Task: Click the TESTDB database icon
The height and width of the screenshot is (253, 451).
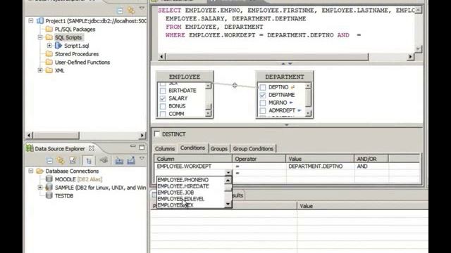Action: pyautogui.click(x=49, y=195)
